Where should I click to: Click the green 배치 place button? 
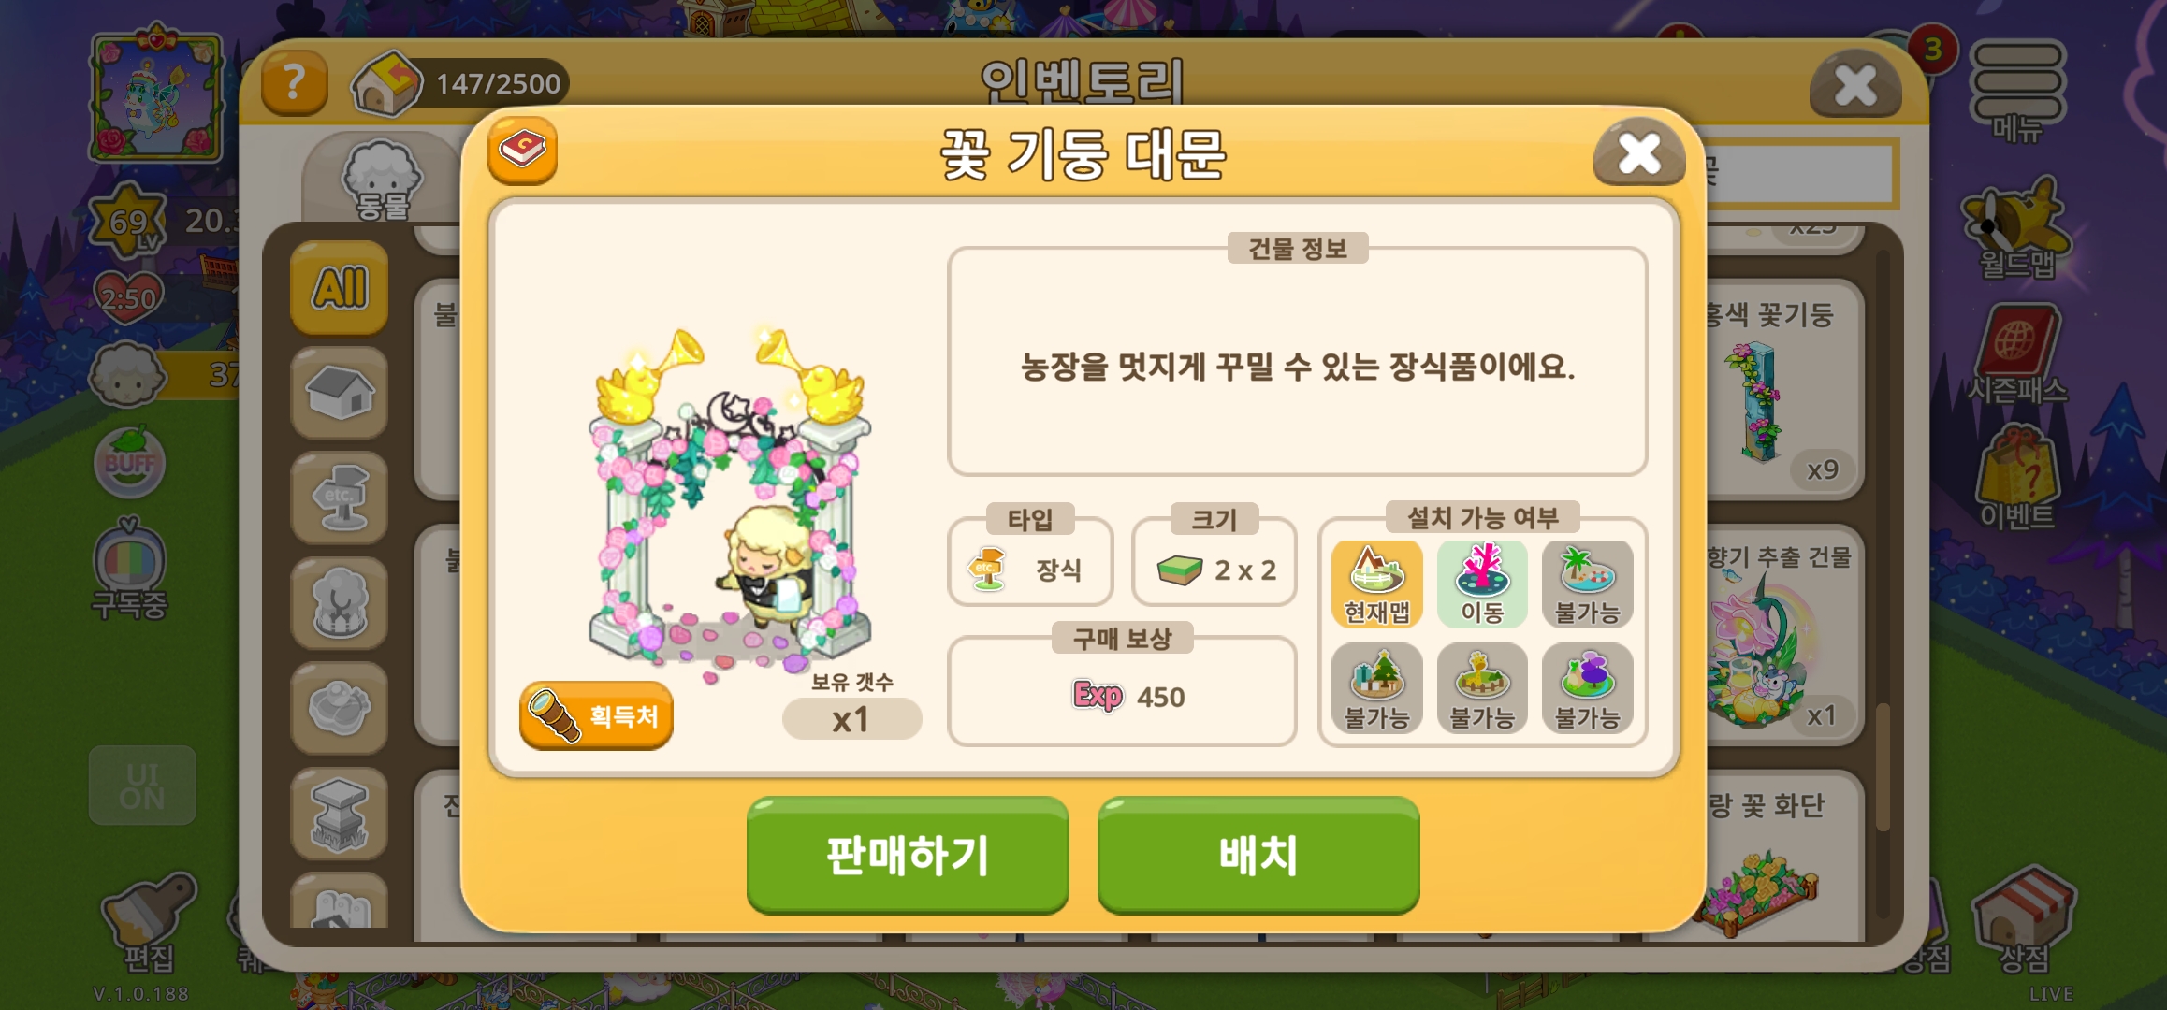pyautogui.click(x=1258, y=856)
